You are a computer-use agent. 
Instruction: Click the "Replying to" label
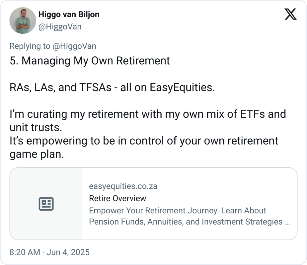(x=30, y=46)
